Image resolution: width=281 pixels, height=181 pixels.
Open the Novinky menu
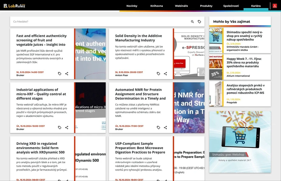click(132, 6)
